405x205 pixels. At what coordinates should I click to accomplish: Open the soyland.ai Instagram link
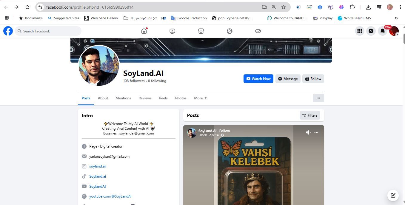[x=97, y=166]
